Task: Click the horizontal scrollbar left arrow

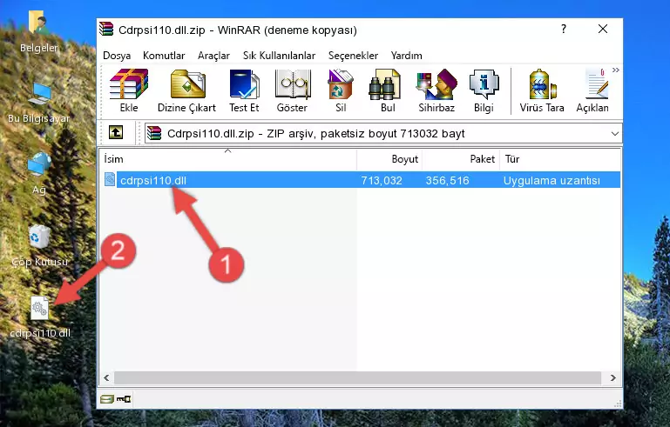Action: point(107,377)
